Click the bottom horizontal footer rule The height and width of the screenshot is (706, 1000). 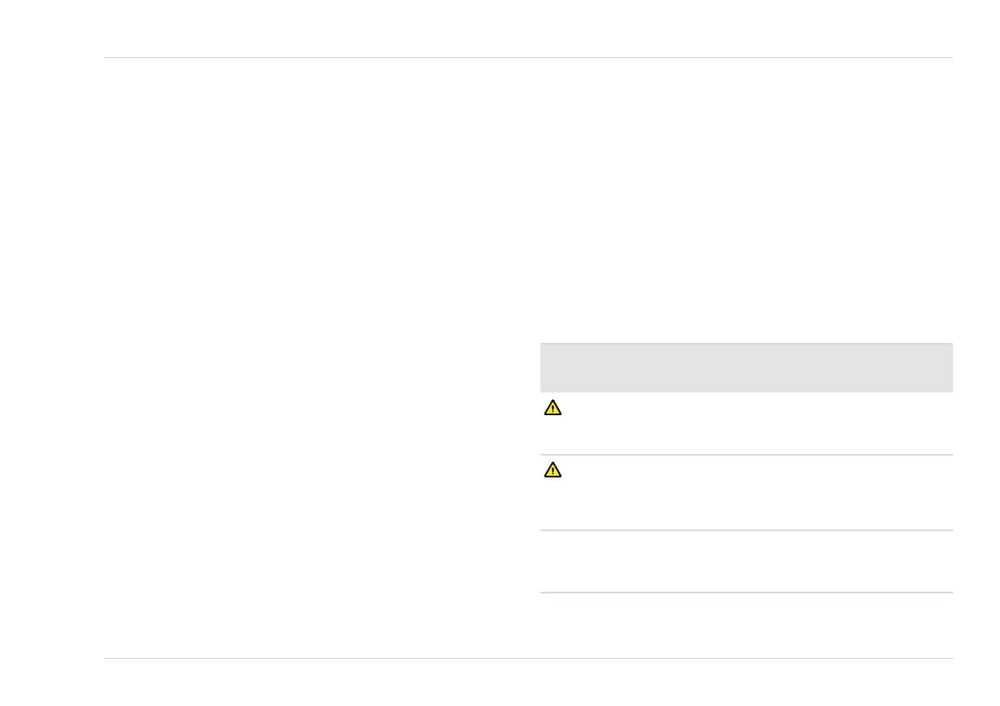pyautogui.click(x=528, y=658)
